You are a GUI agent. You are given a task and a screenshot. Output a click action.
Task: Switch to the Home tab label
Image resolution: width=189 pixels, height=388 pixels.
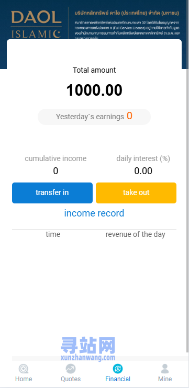pyautogui.click(x=24, y=379)
